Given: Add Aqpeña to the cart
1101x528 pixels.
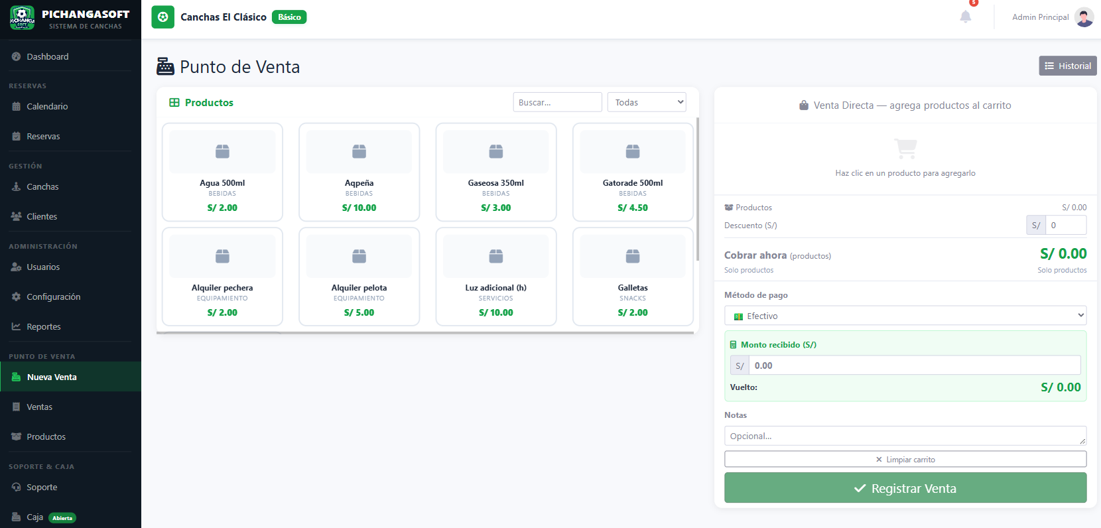Looking at the screenshot, I should (359, 172).
